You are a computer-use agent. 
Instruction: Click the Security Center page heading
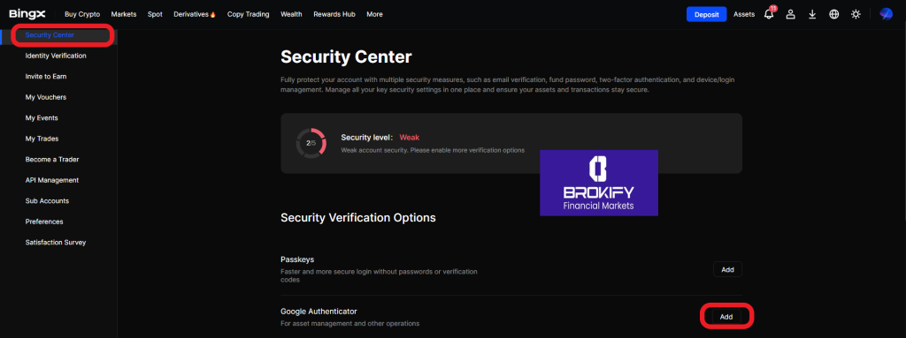(x=346, y=57)
